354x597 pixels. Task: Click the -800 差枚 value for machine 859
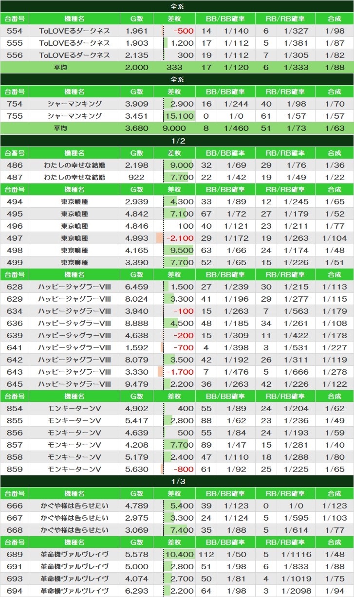(183, 469)
